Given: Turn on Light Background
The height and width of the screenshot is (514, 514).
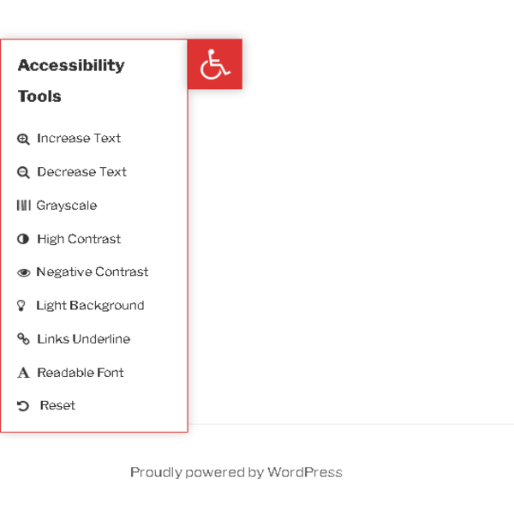Looking at the screenshot, I should (x=90, y=306).
